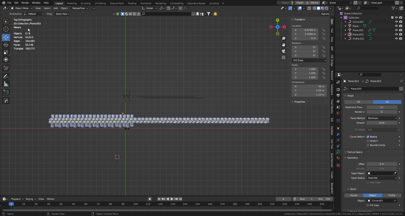This screenshot has height=216, width=405.
Task: Hide Plane.002 using its eye icon
Action: [x=396, y=30]
